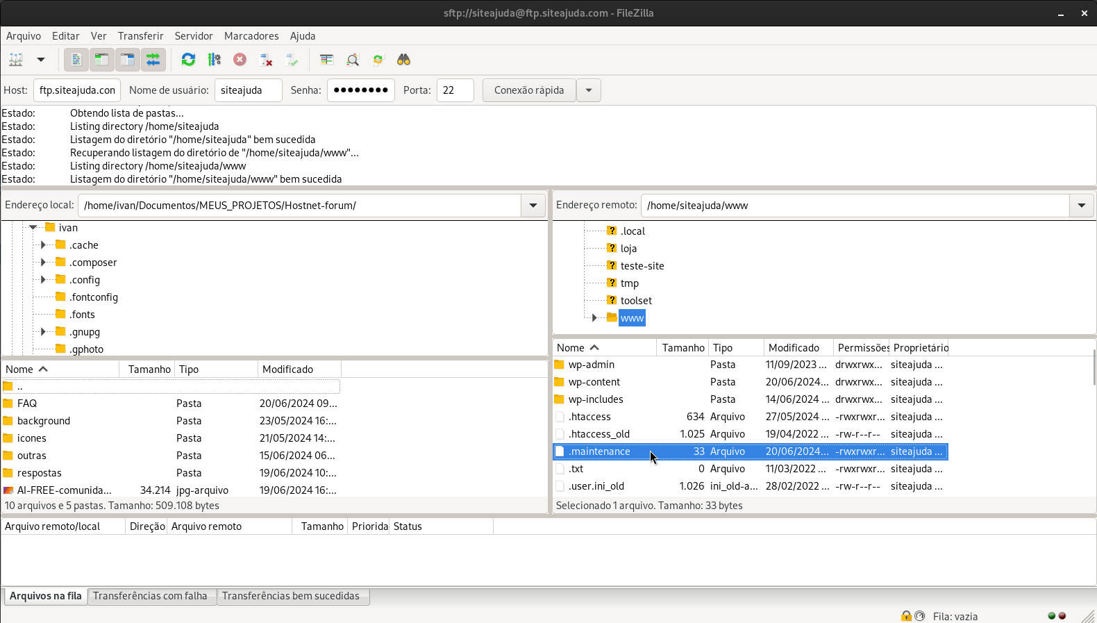Open quick connect history dropdown
Screen dimensions: 1097x623
click(589, 90)
